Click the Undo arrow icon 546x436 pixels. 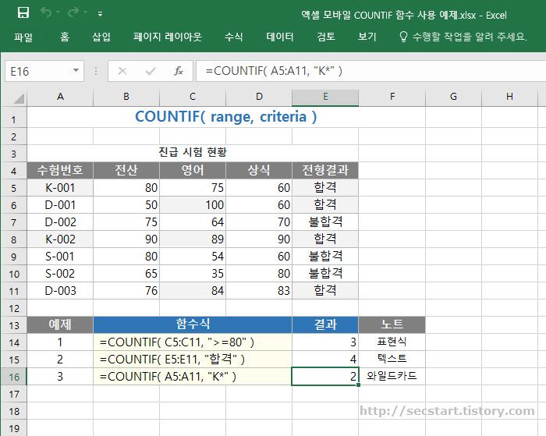click(x=46, y=12)
